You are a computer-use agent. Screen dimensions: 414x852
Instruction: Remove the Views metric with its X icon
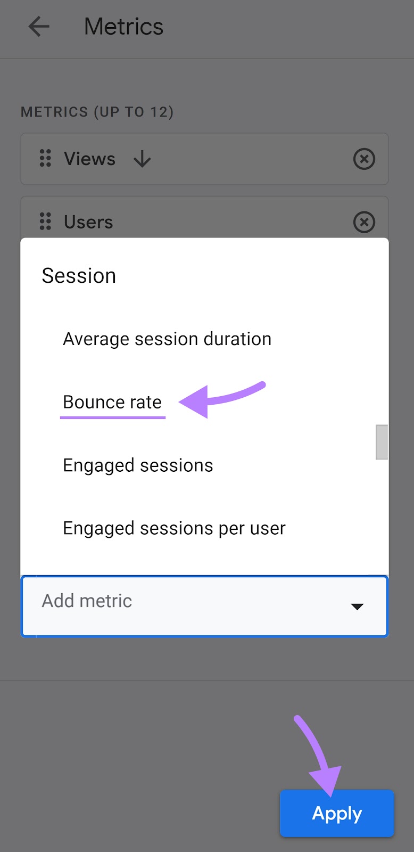(364, 159)
